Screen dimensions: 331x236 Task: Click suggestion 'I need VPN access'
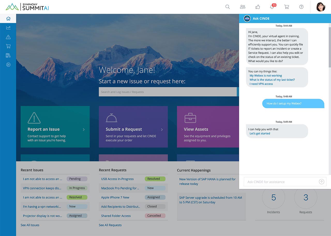tap(261, 84)
